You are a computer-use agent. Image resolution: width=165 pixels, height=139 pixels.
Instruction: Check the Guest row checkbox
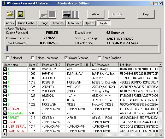click(5, 122)
